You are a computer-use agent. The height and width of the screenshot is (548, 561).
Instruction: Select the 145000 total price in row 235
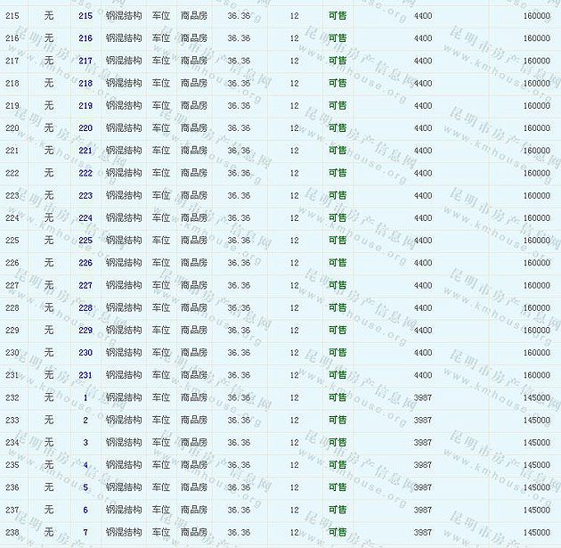point(536,465)
